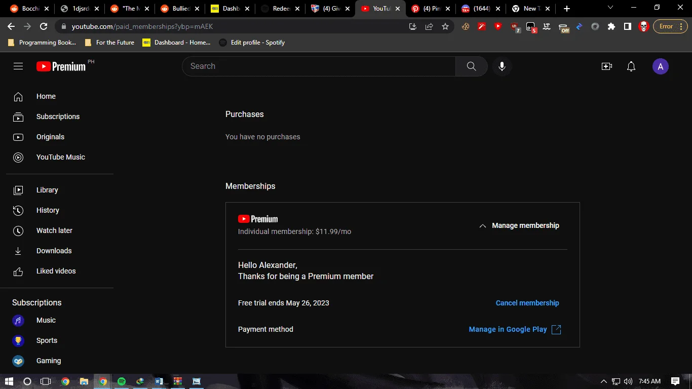Collapse the Manage membership section
Screen dimensions: 692x389
pyautogui.click(x=519, y=226)
